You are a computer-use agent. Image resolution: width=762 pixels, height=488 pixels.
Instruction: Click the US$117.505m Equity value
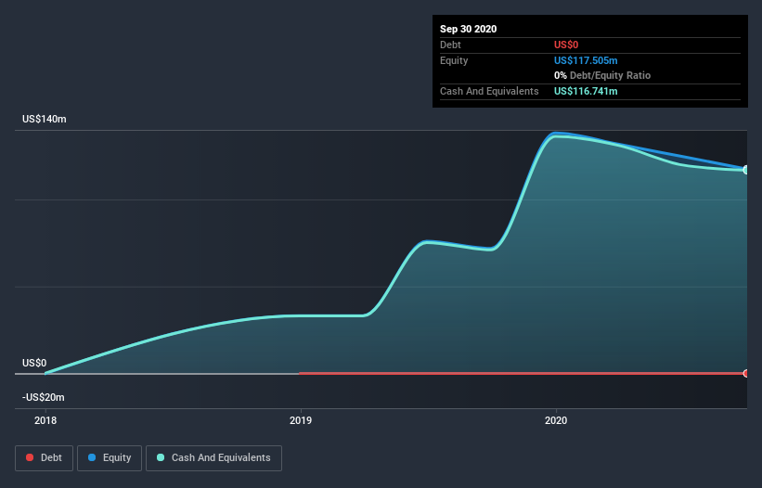point(586,60)
